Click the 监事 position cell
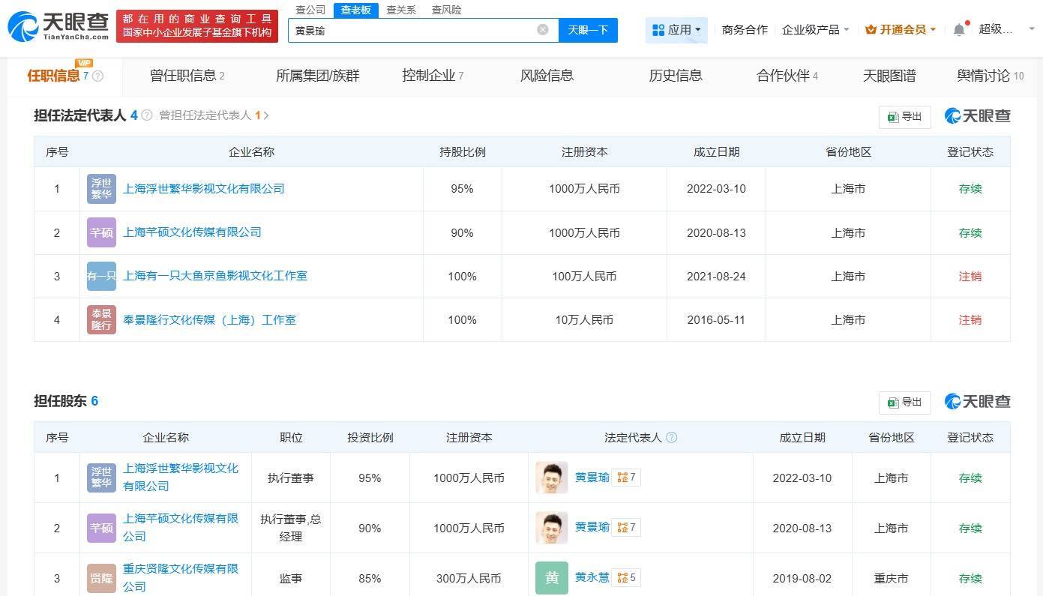1043x596 pixels. (x=291, y=578)
